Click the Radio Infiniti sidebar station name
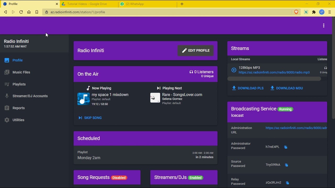This screenshot has width=335, height=188. pyautogui.click(x=16, y=41)
